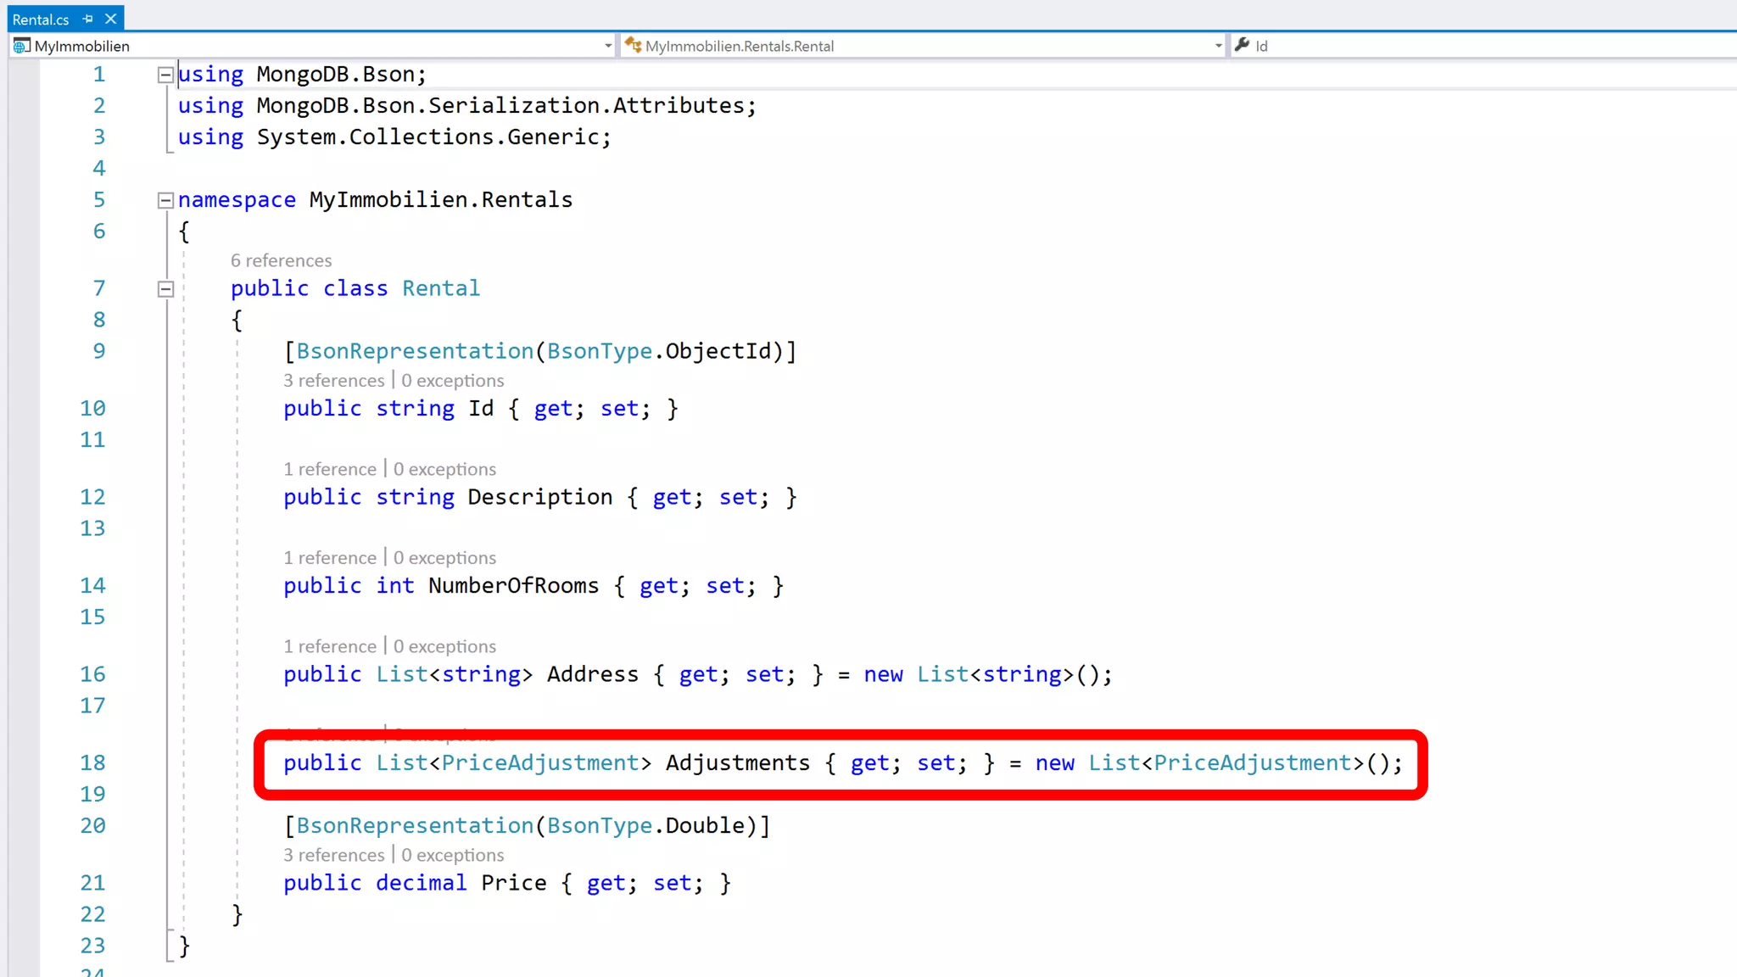Collapse the Rental class outlining region
Viewport: 1737px width, 977px height.
pos(165,289)
